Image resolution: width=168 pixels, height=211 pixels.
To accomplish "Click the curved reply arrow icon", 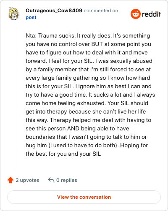I will point(51,180).
